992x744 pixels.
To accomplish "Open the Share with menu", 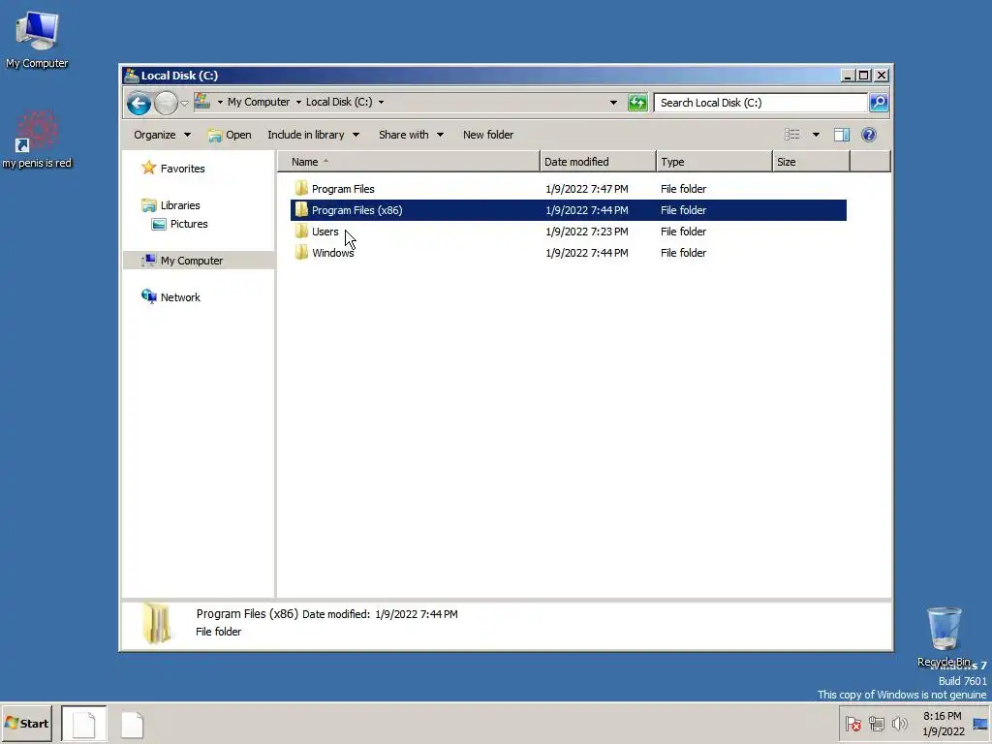I will [x=411, y=135].
